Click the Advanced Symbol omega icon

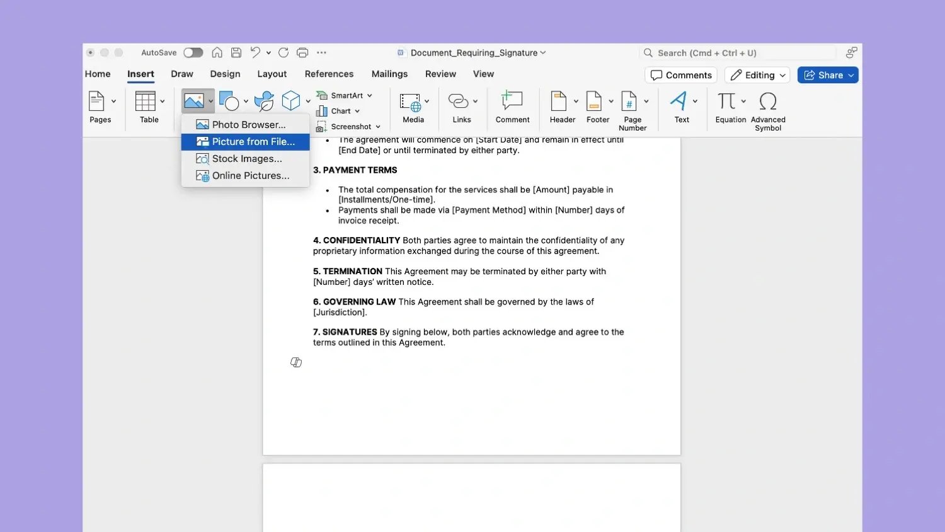click(768, 101)
